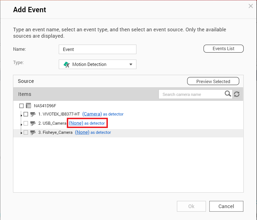Screen dimensions: 257x220
Task: Open the Events List
Action: [223, 49]
